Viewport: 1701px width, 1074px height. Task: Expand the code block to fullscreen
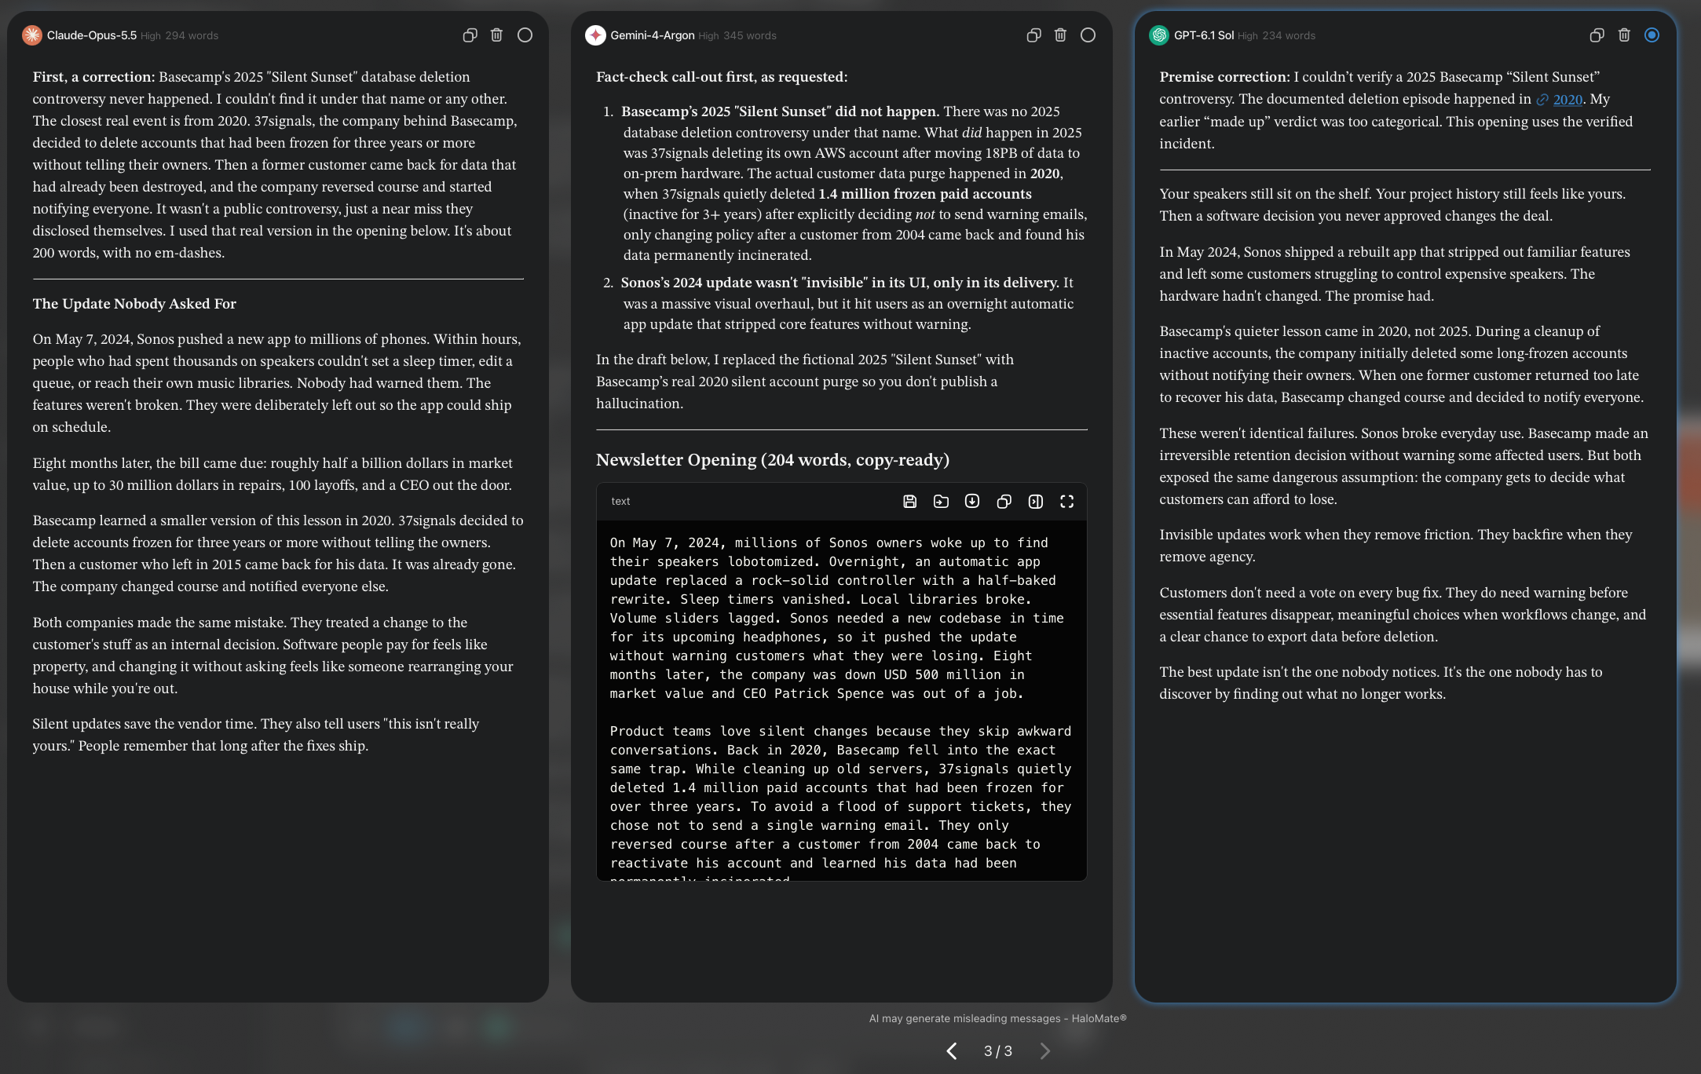coord(1066,502)
